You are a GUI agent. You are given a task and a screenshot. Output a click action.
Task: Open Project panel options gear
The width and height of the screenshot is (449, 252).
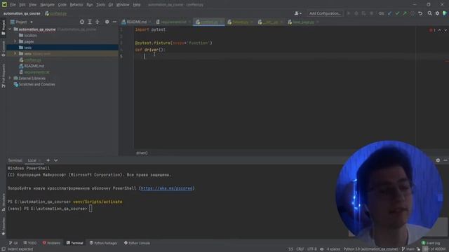[x=107, y=22]
